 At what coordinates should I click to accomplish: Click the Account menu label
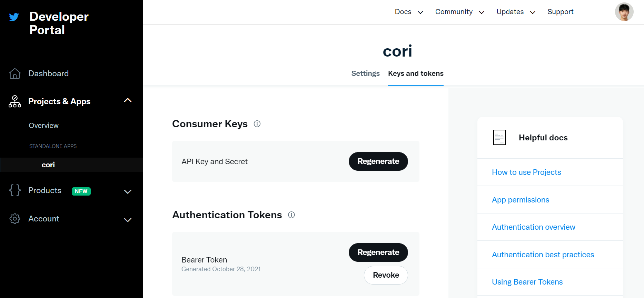coord(44,219)
